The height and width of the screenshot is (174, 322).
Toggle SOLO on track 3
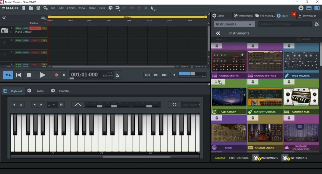[18, 52]
